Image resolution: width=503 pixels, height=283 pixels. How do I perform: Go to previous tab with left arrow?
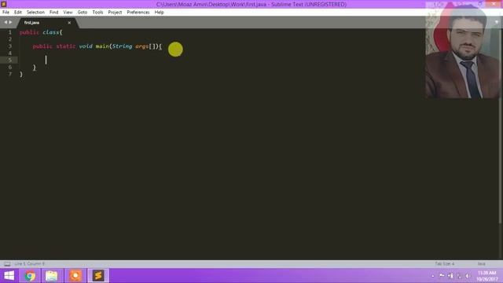(x=6, y=23)
